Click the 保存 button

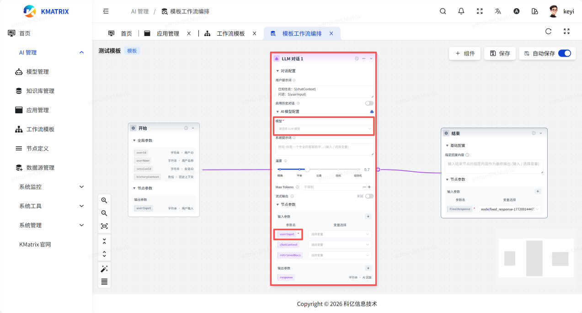[500, 53]
